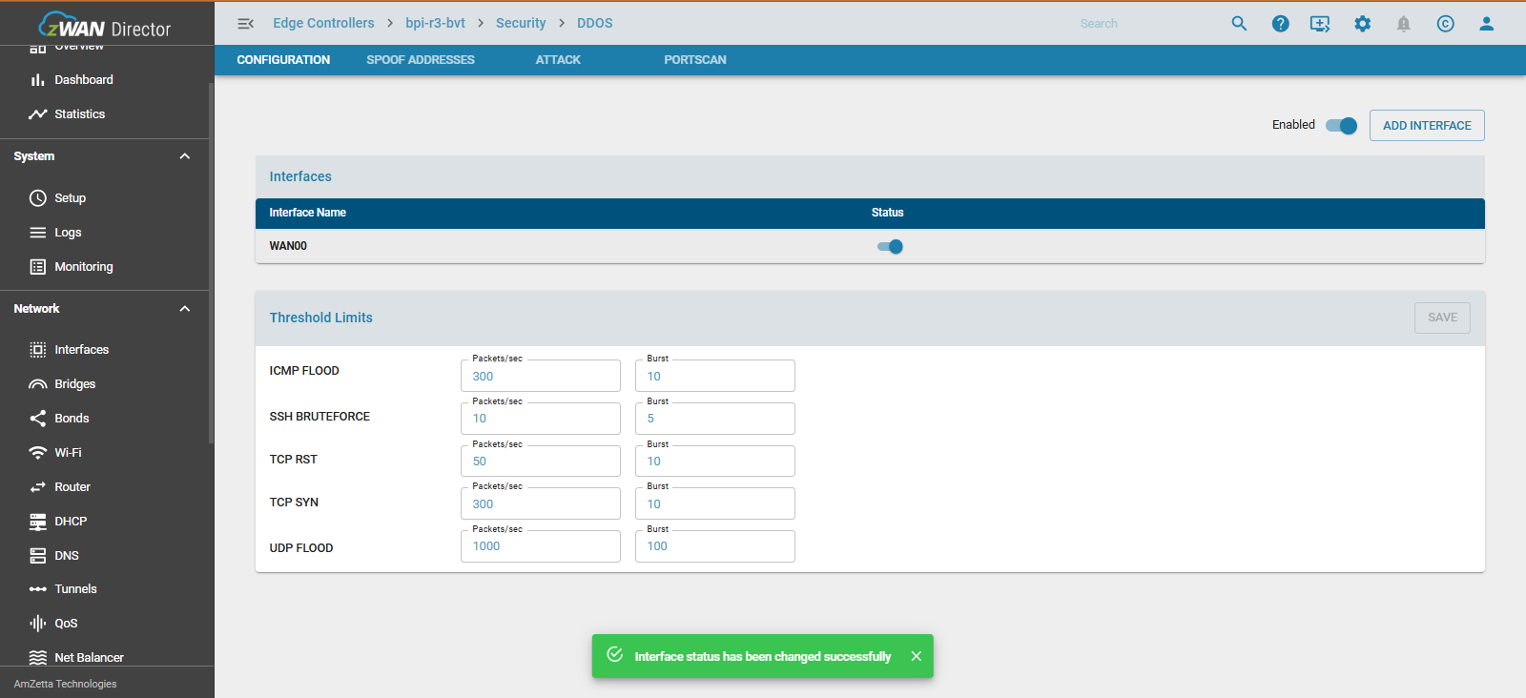The height and width of the screenshot is (698, 1526).
Task: Dismiss the success notification toast
Action: pos(916,656)
